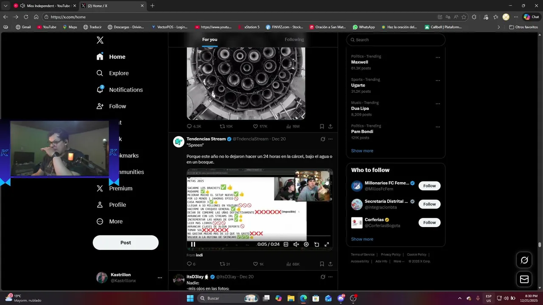
Task: Share the Tendencias Stream post
Action: point(330,264)
